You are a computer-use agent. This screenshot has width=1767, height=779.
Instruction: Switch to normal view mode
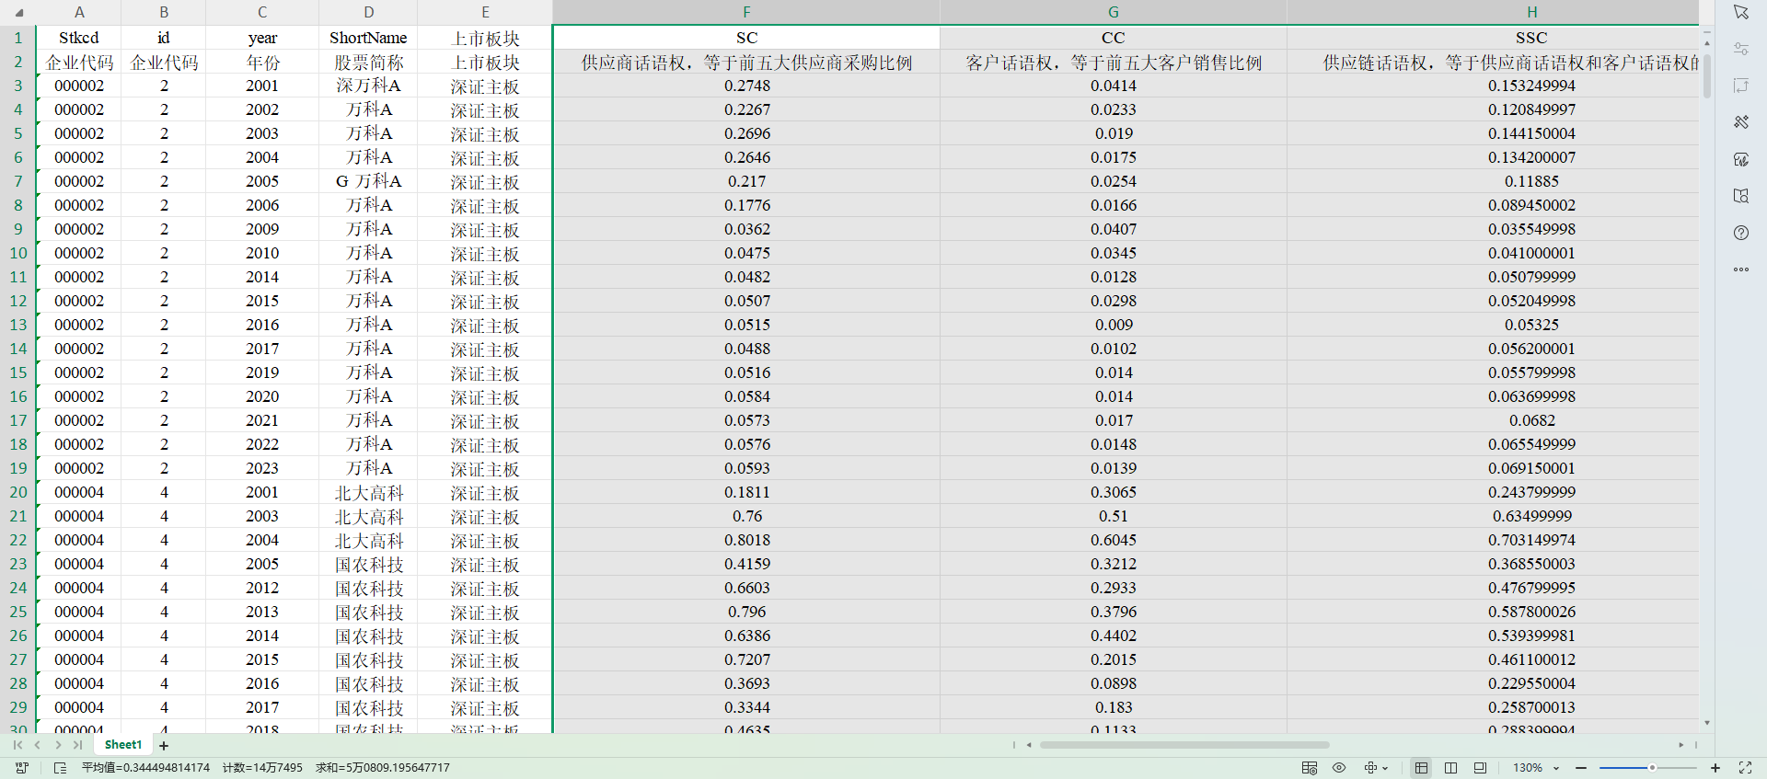tap(1421, 768)
